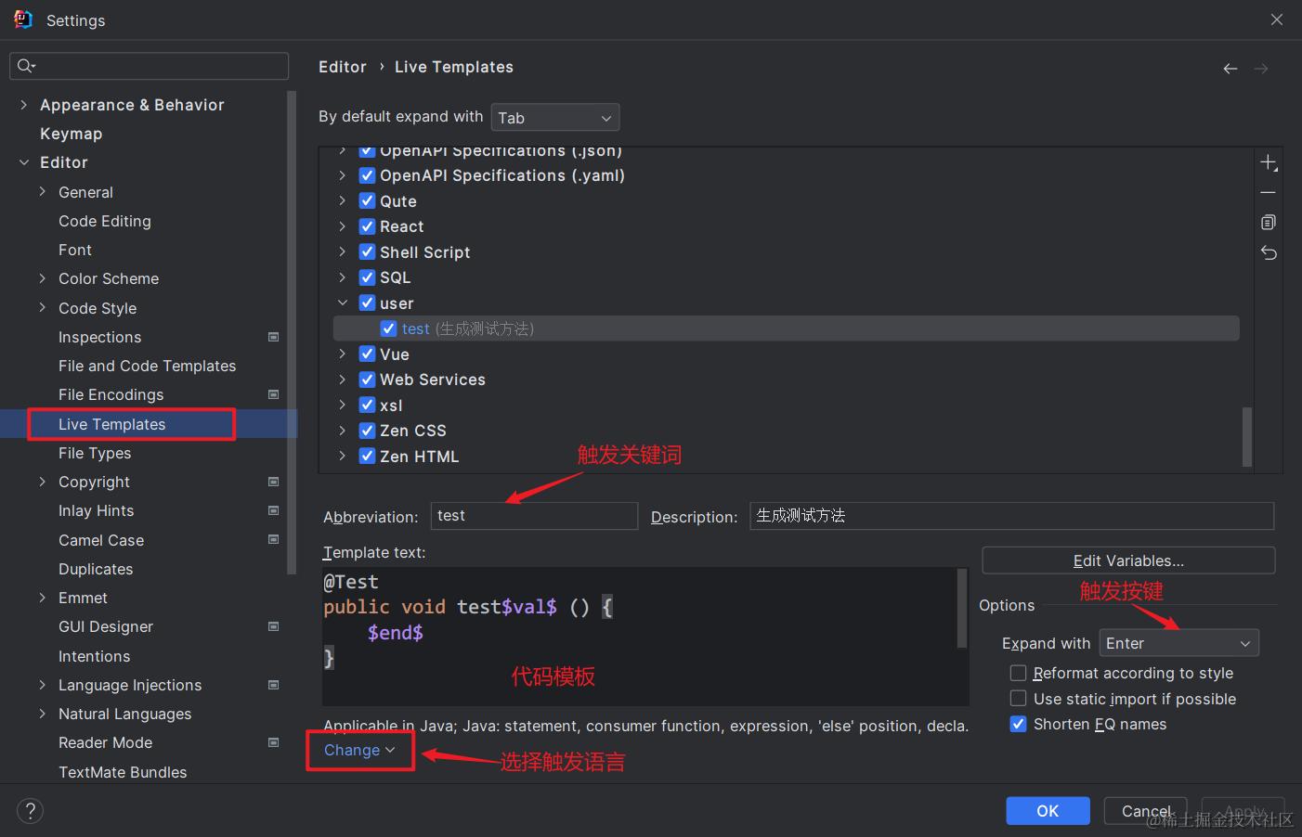This screenshot has height=837, width=1302.
Task: Open the Keymap settings page
Action: (71, 134)
